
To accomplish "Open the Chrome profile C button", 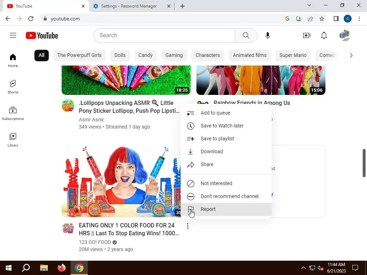I will coord(348,19).
